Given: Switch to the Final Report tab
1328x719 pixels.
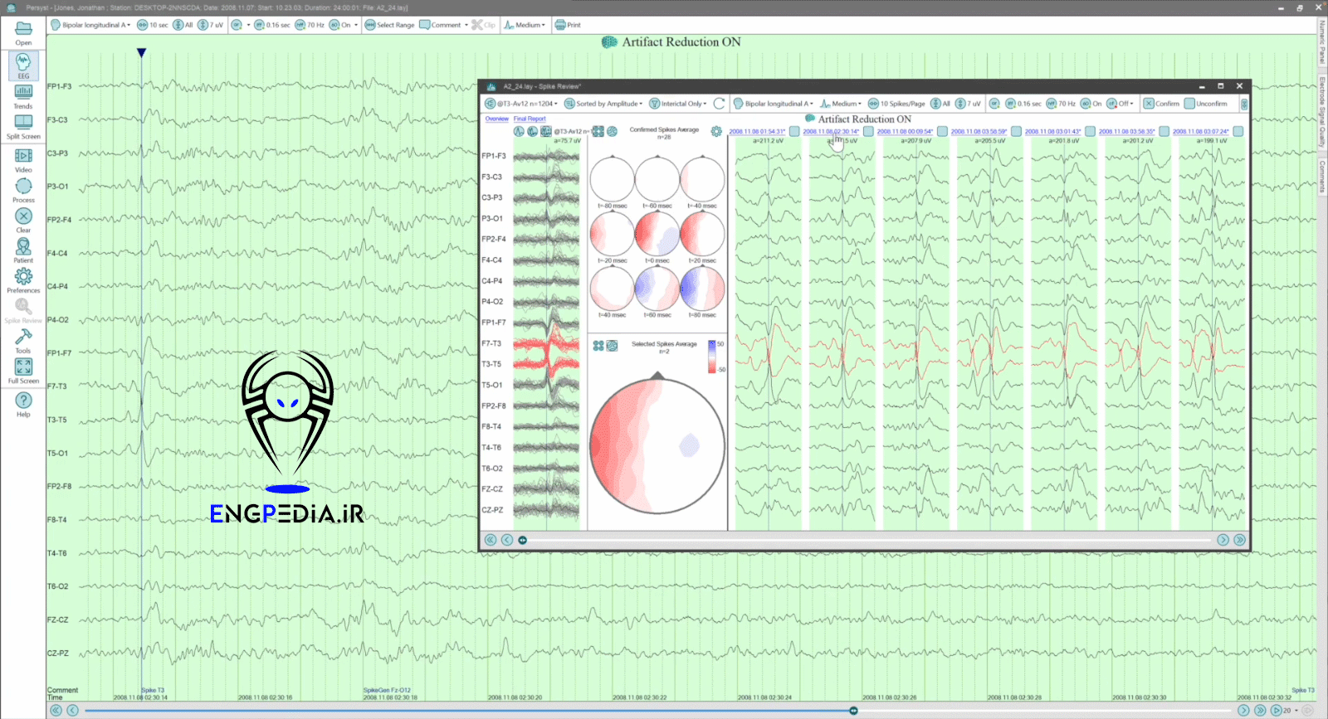Looking at the screenshot, I should (530, 119).
